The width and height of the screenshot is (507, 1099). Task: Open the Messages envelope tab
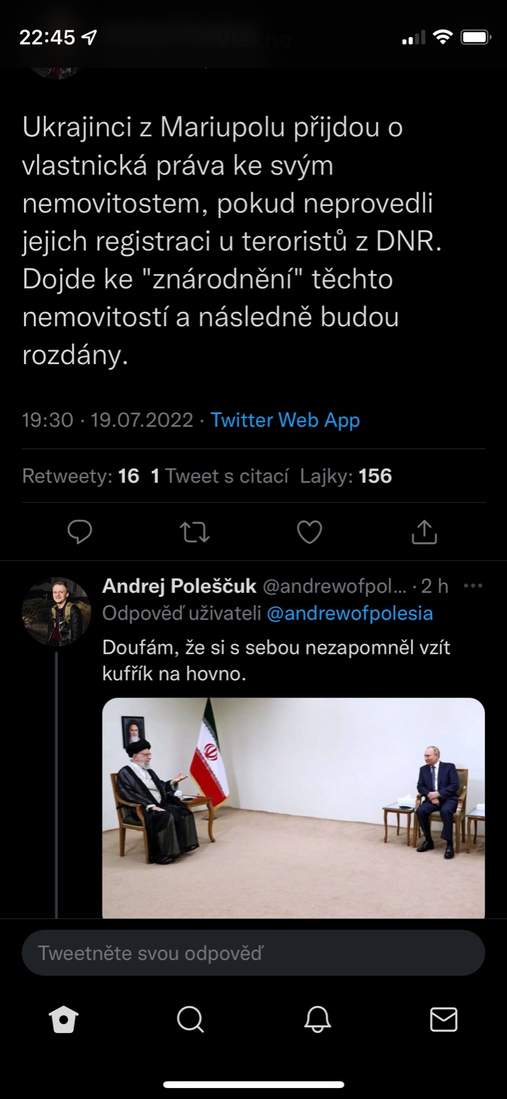[443, 1019]
